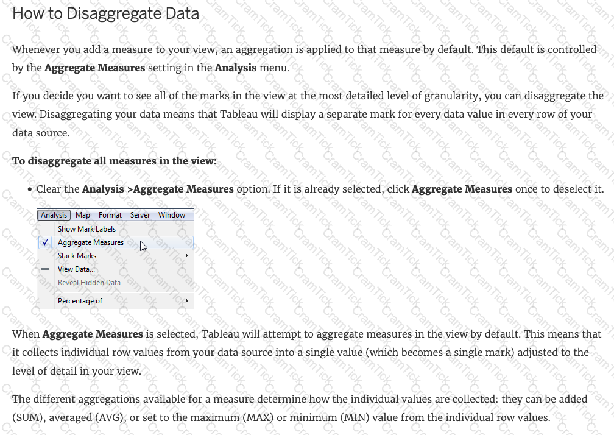Viewport: 614px width, 435px height.
Task: Open the Window menu
Action: click(172, 215)
